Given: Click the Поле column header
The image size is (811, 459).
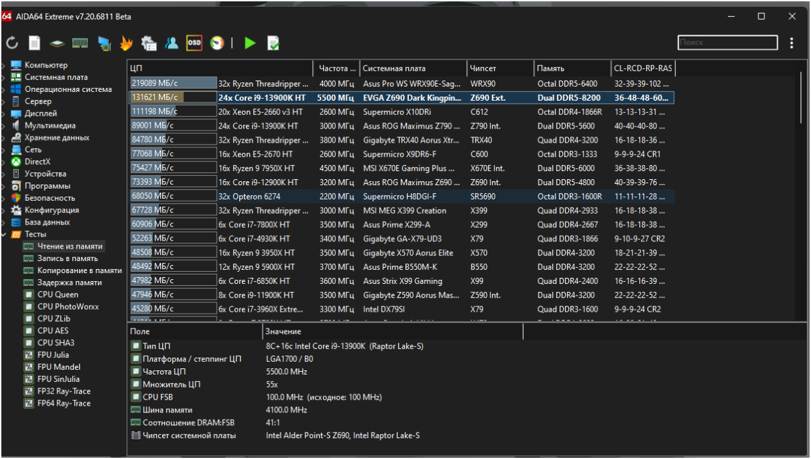Looking at the screenshot, I should click(x=195, y=332).
